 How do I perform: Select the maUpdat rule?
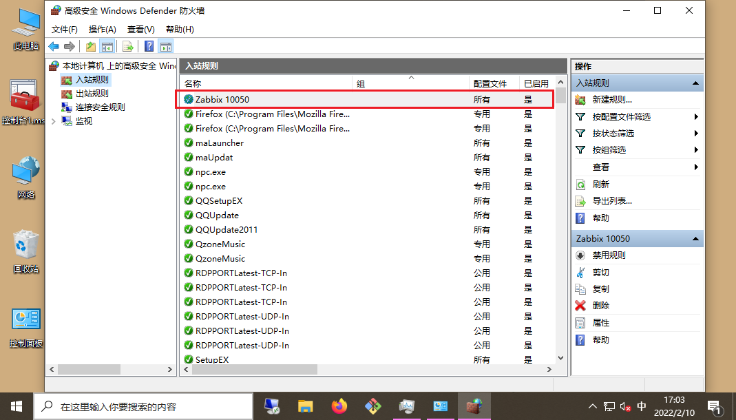[214, 157]
